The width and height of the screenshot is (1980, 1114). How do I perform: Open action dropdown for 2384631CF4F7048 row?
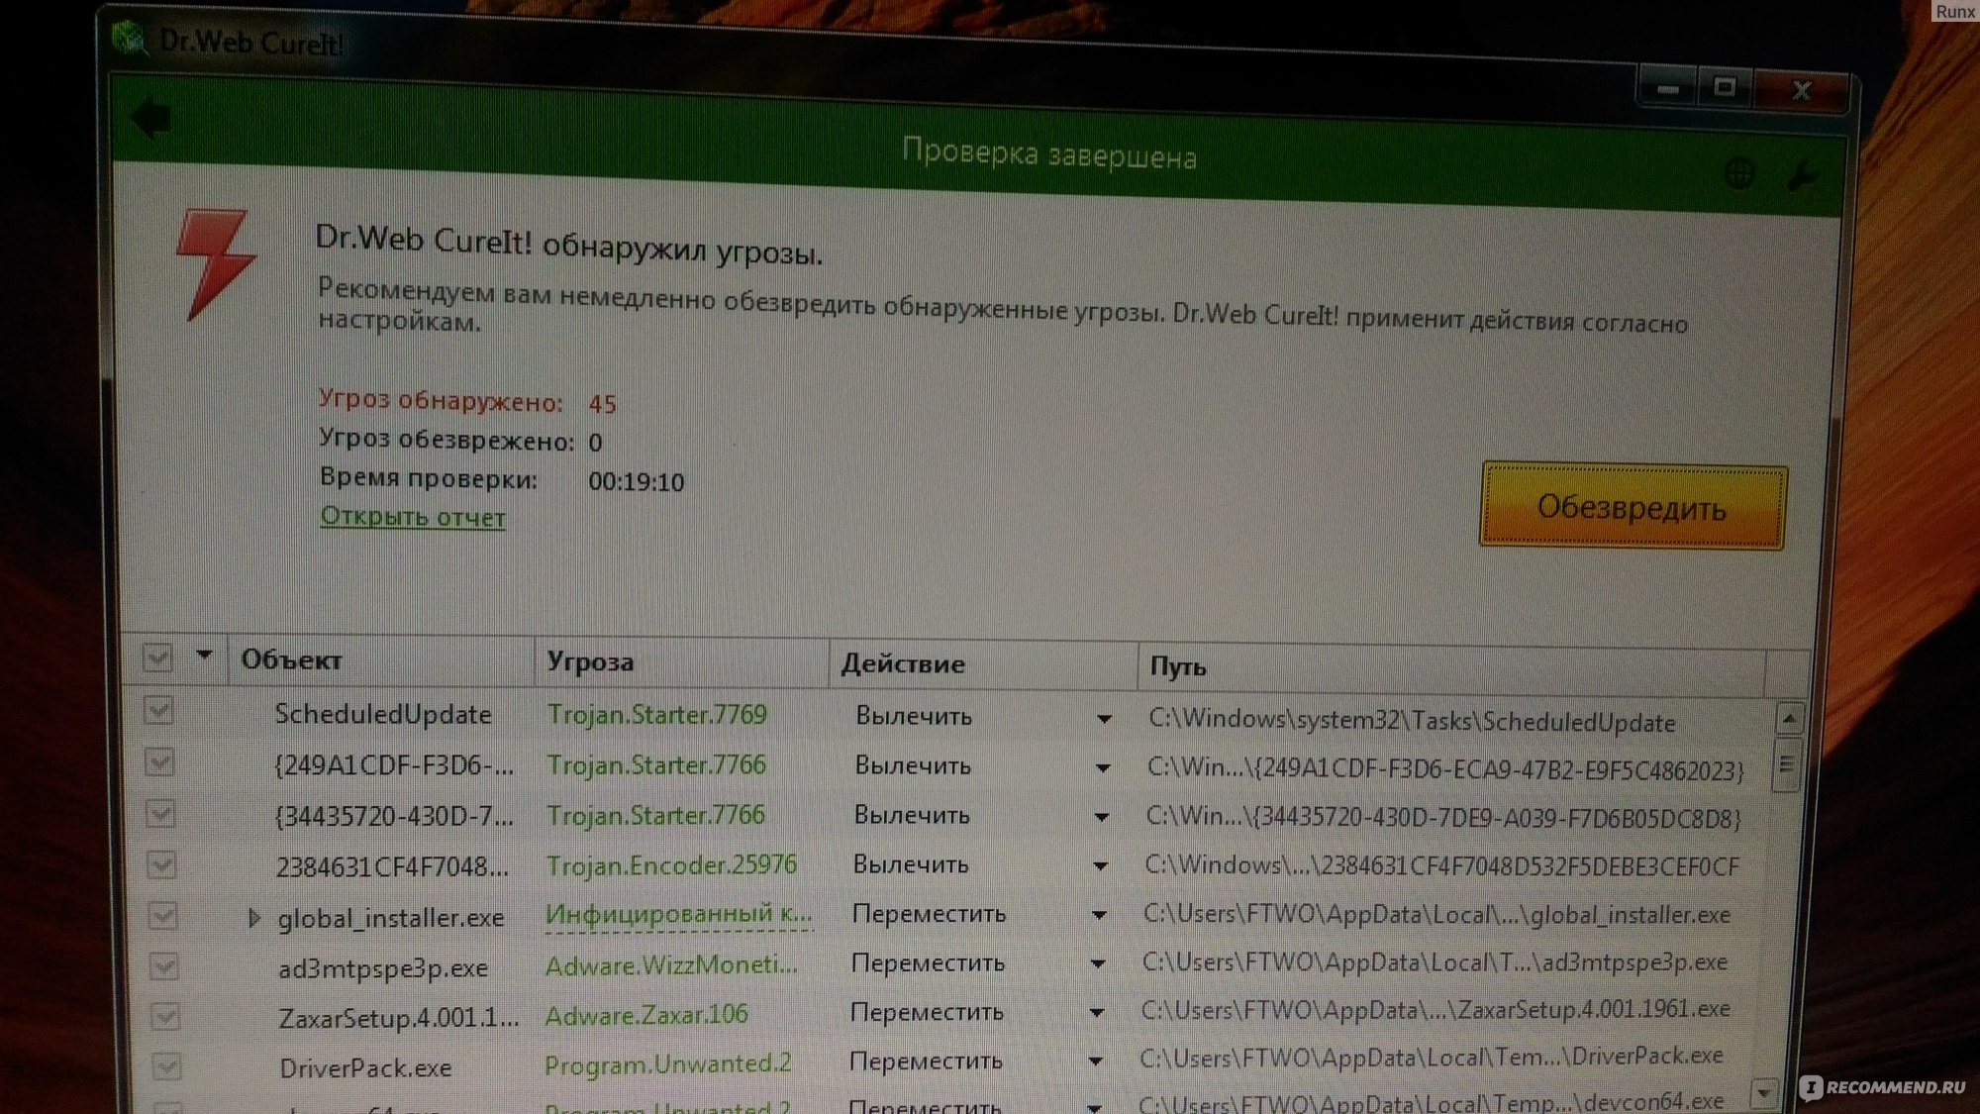point(1100,866)
